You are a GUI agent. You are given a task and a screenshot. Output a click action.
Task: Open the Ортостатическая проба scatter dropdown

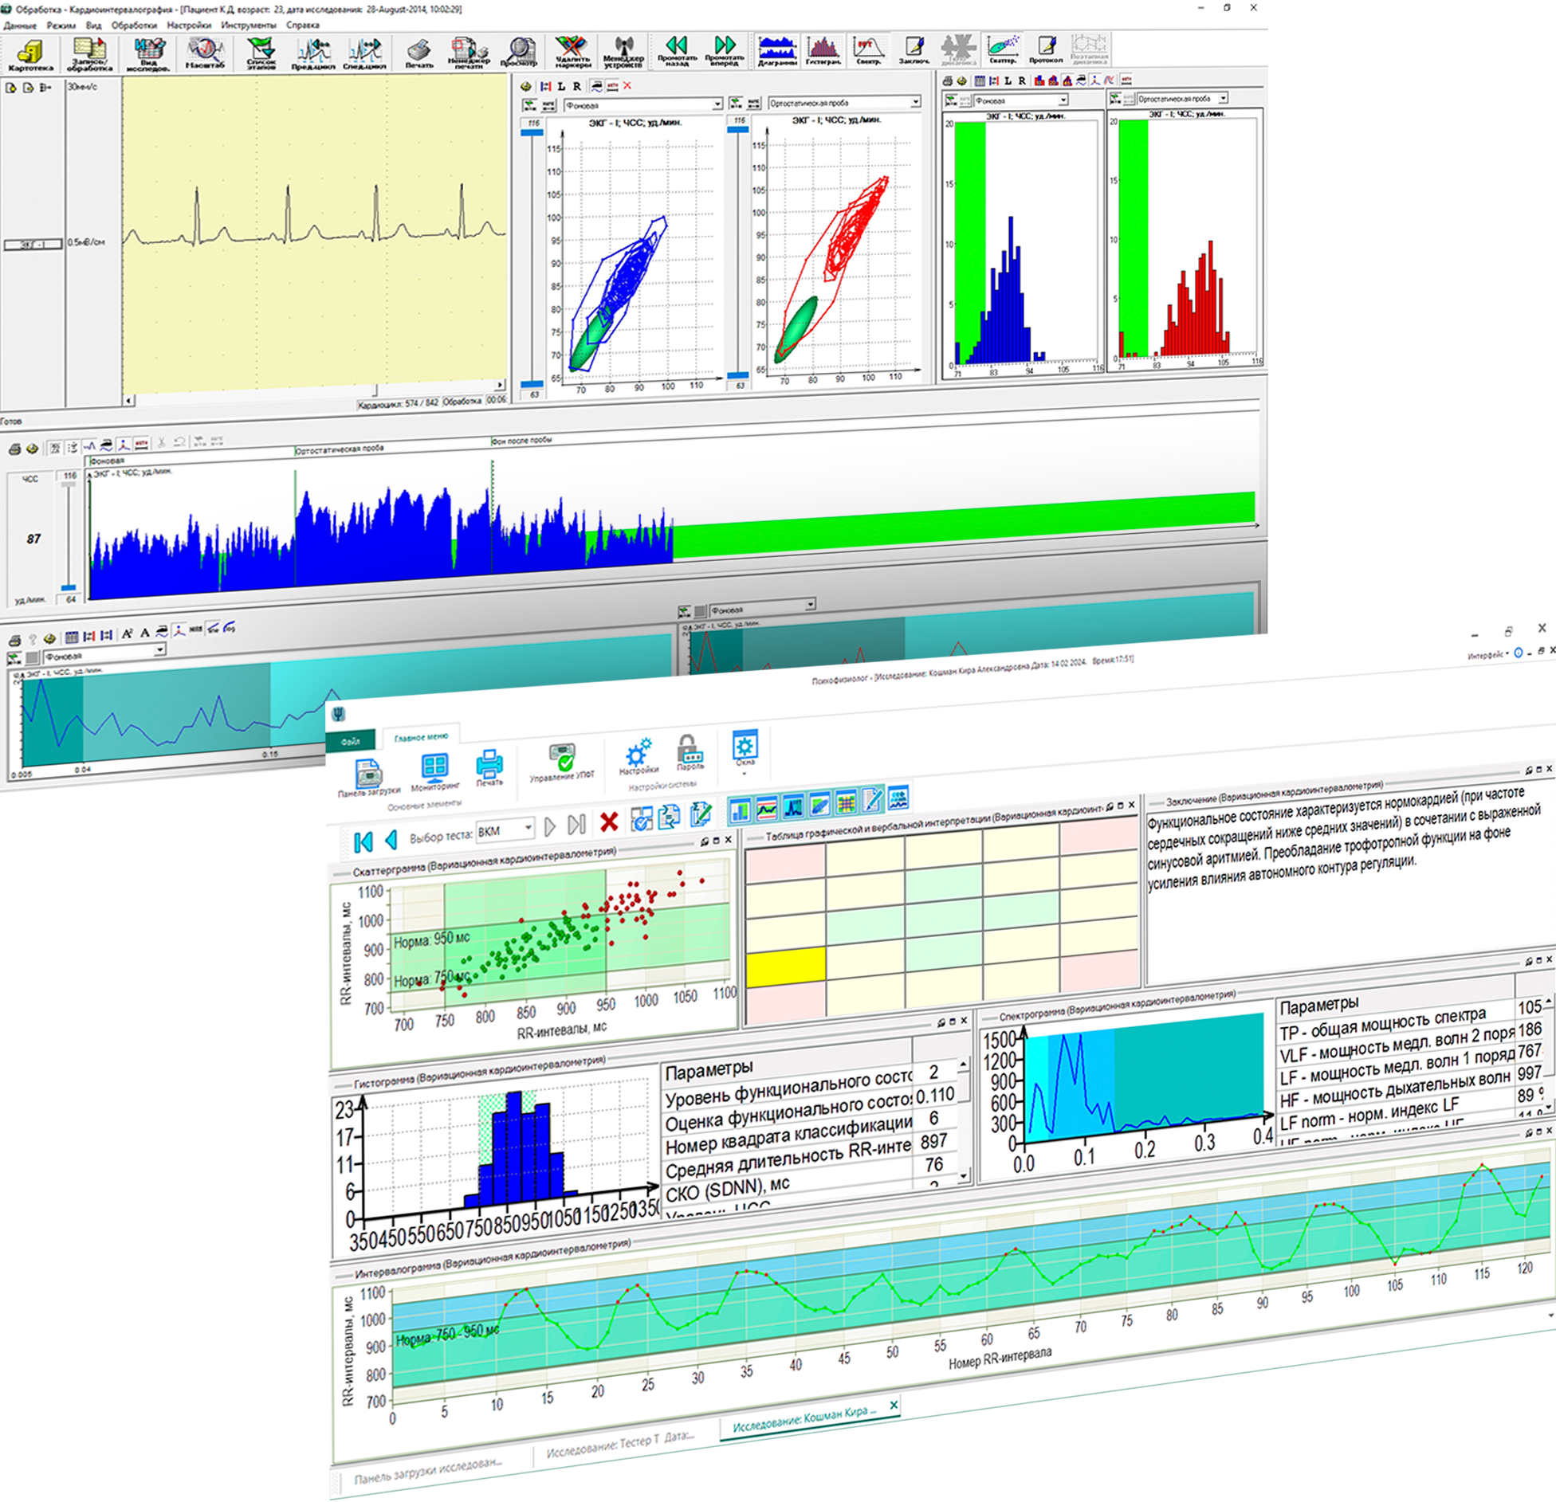(x=915, y=102)
